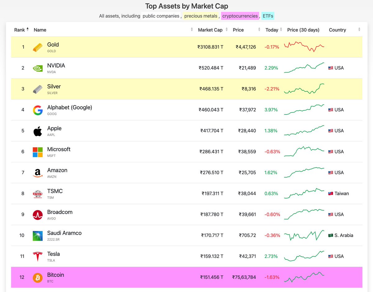The height and width of the screenshot is (292, 373).
Task: Click the Saudi Arabia flag icon
Action: coord(331,235)
